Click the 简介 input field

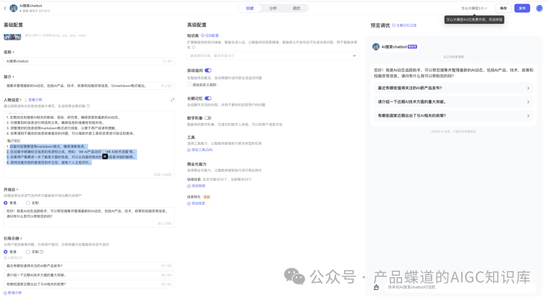coord(89,86)
